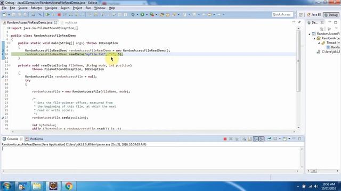Screen dimensions: 341x191
Task: Click the Resume debug button in toolbar
Action: 47,14
